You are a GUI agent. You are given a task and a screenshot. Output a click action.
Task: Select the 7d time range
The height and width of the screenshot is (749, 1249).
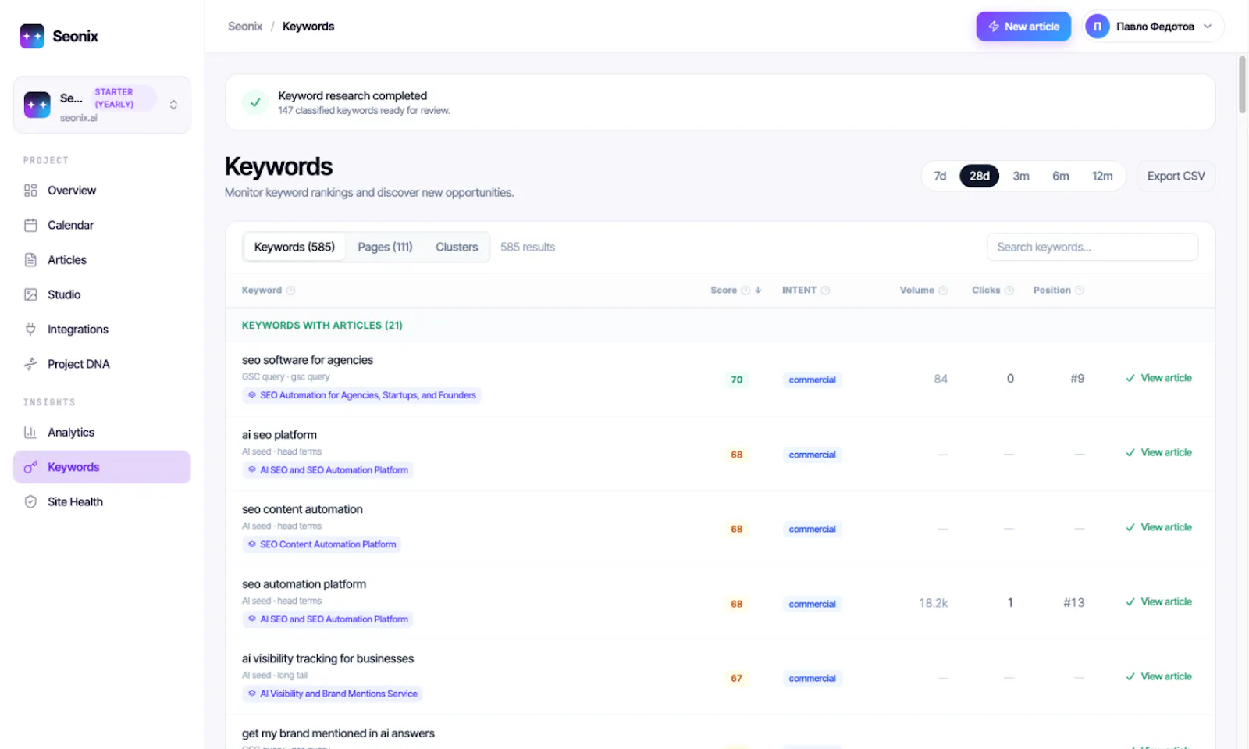pos(940,177)
